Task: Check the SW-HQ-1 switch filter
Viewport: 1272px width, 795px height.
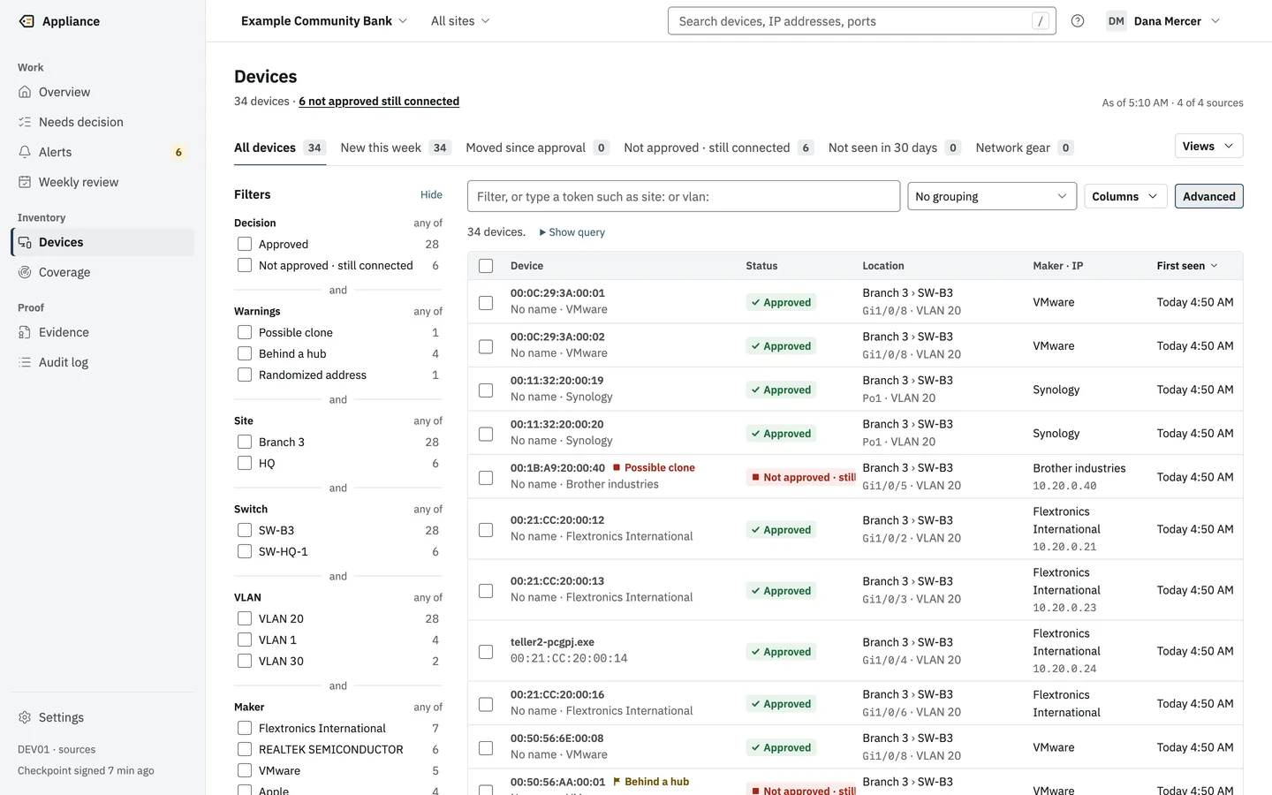Action: [x=245, y=551]
